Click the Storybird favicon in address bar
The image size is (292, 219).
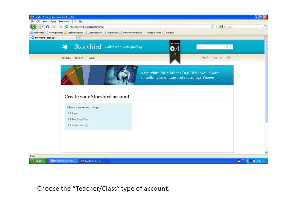point(67,27)
